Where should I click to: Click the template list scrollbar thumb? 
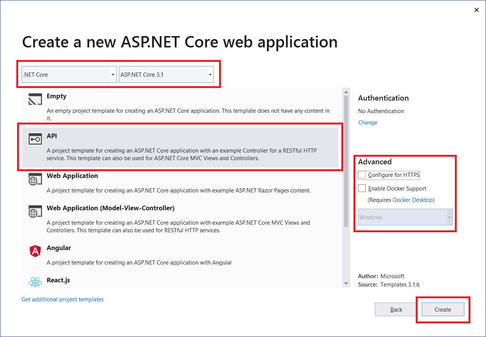tap(346, 161)
